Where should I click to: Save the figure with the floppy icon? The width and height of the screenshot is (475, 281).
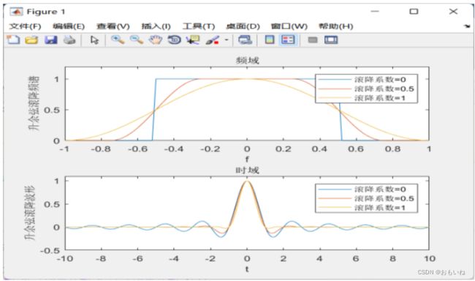tap(51, 40)
